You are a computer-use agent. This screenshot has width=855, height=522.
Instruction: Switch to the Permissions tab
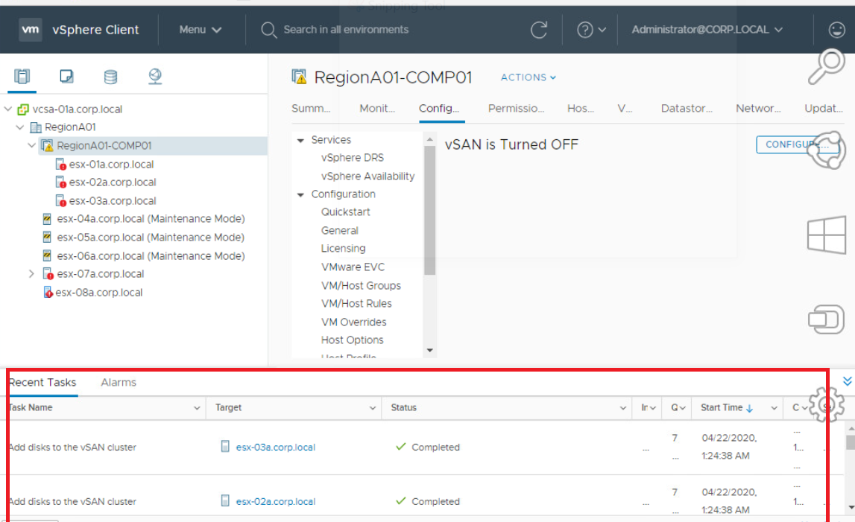click(516, 109)
